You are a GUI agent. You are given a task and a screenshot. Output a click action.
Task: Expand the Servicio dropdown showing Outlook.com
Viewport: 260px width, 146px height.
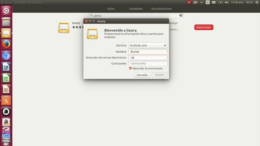pos(148,45)
